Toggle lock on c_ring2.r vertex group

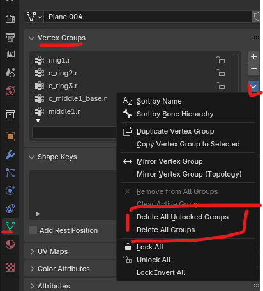click(220, 73)
